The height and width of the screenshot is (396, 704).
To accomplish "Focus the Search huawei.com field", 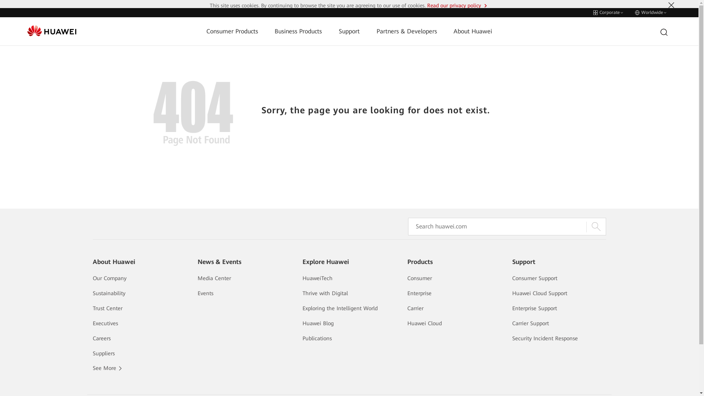I will pyautogui.click(x=497, y=227).
